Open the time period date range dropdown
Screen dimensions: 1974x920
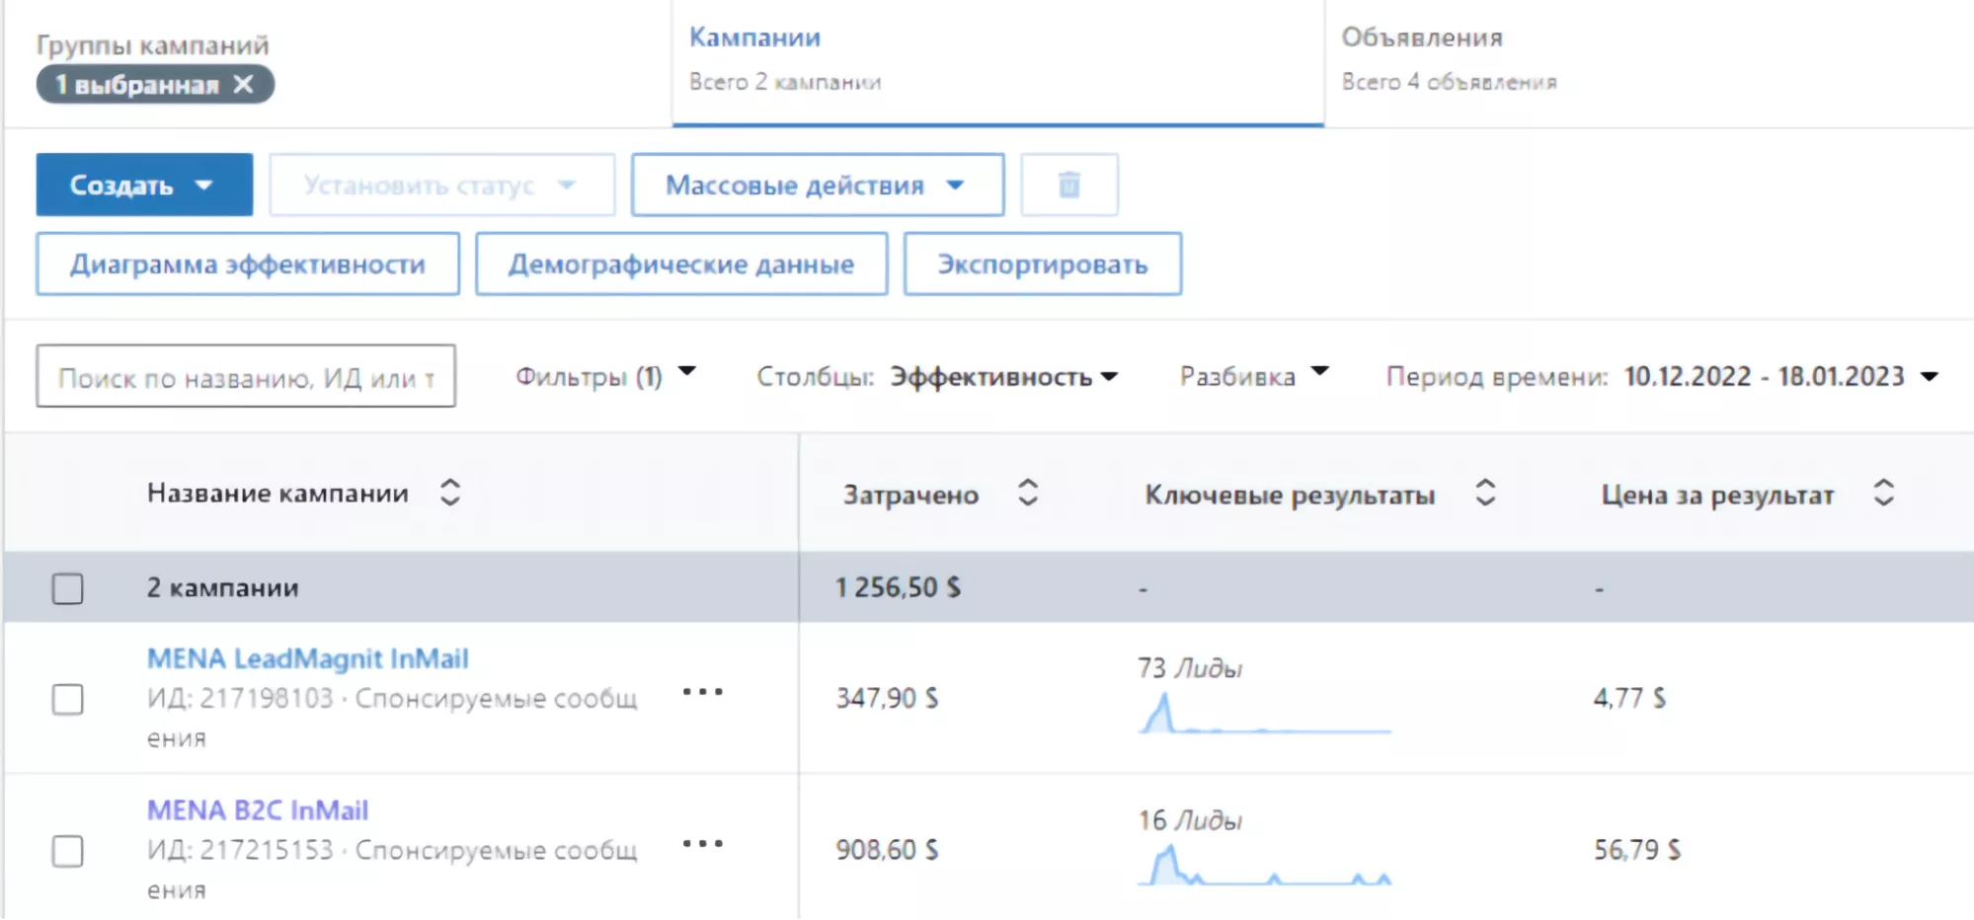point(1781,376)
